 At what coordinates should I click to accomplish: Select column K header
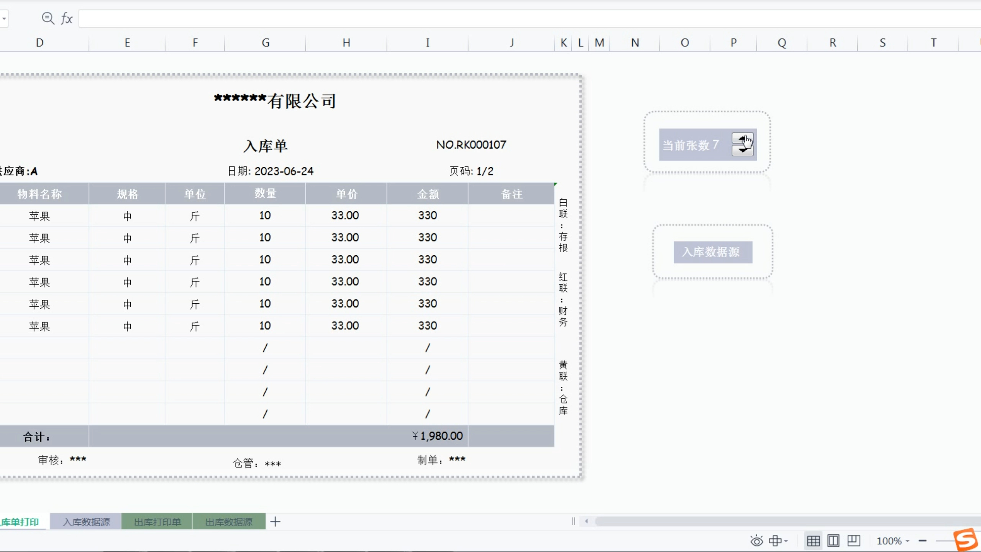pos(563,43)
